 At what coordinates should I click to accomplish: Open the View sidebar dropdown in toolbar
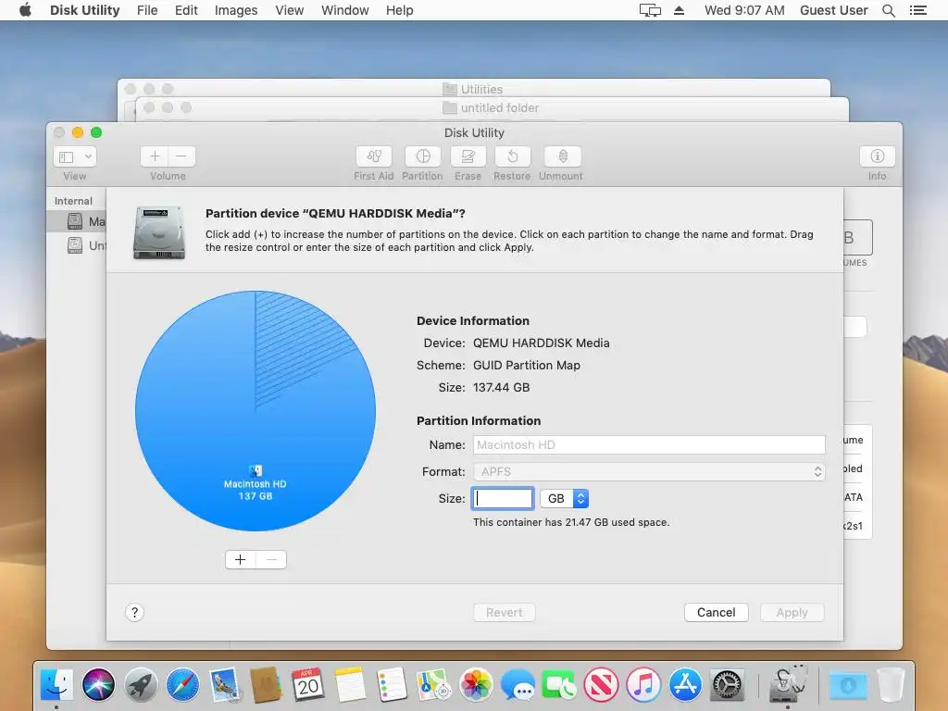pos(75,156)
